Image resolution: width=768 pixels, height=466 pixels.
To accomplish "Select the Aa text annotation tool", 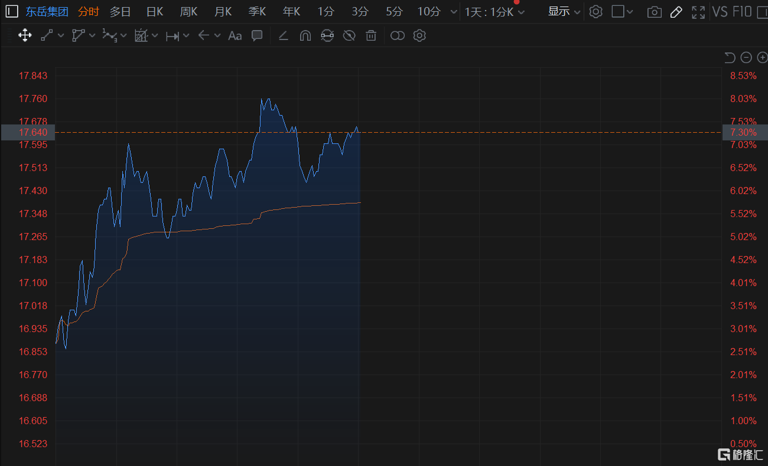I will click(235, 35).
